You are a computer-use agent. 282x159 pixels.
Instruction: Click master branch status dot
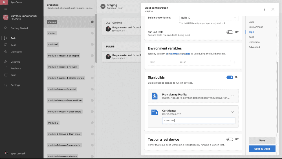(92, 33)
